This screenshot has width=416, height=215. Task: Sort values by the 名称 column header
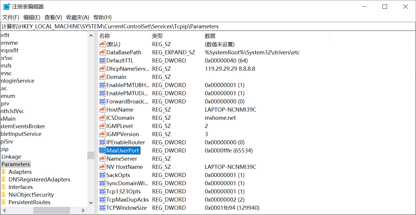[x=123, y=36]
